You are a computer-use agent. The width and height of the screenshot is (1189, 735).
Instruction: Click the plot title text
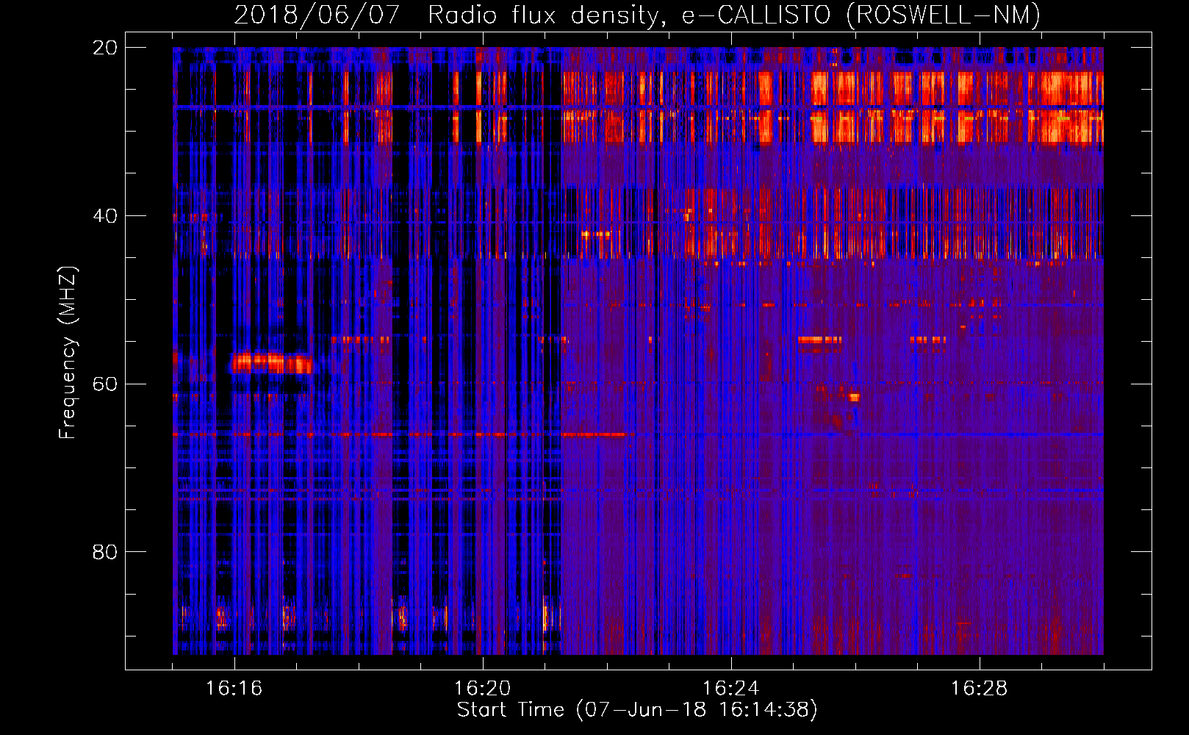[x=637, y=15]
